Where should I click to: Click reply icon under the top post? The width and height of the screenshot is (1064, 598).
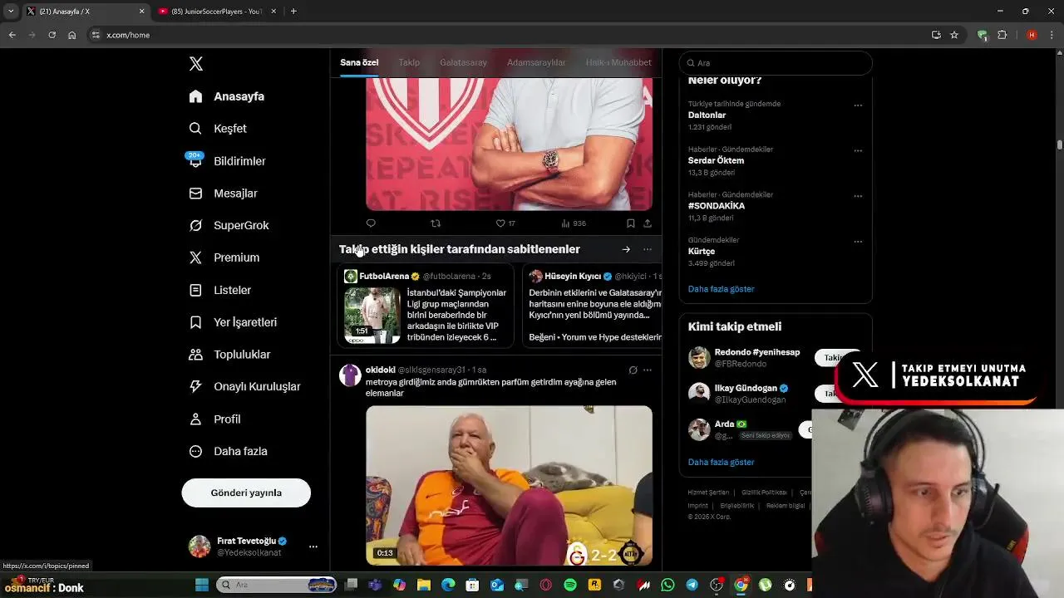tap(371, 223)
